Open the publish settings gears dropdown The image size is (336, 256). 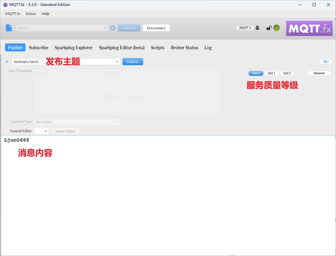click(326, 62)
